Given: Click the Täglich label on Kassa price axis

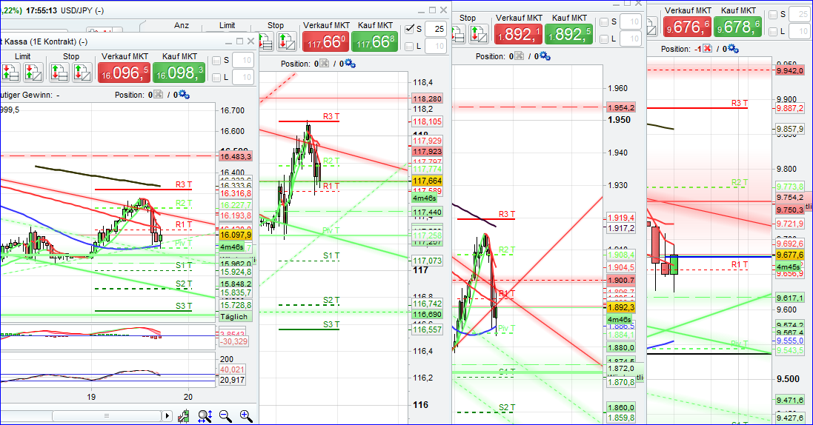Looking at the screenshot, I should 234,317.
